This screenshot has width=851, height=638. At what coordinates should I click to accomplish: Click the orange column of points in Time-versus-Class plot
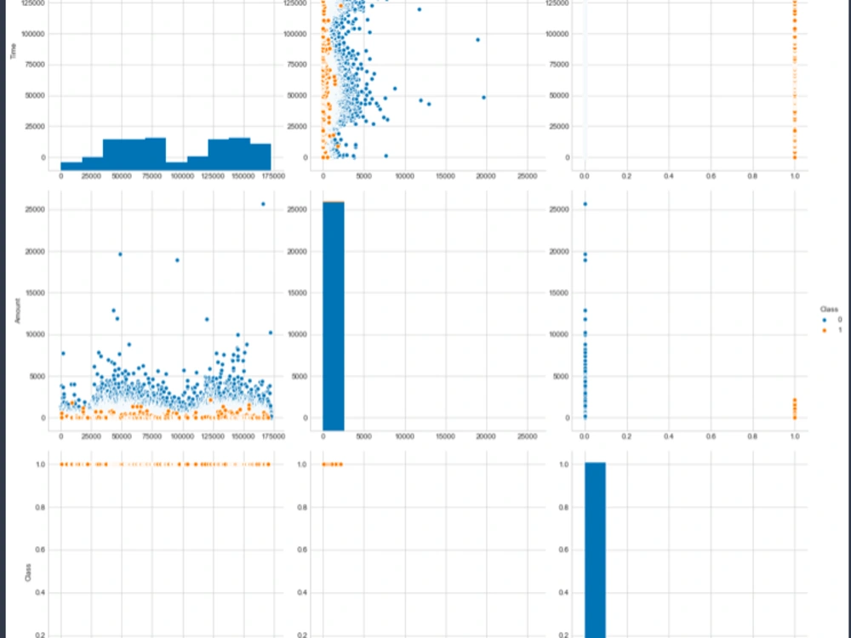(x=795, y=79)
